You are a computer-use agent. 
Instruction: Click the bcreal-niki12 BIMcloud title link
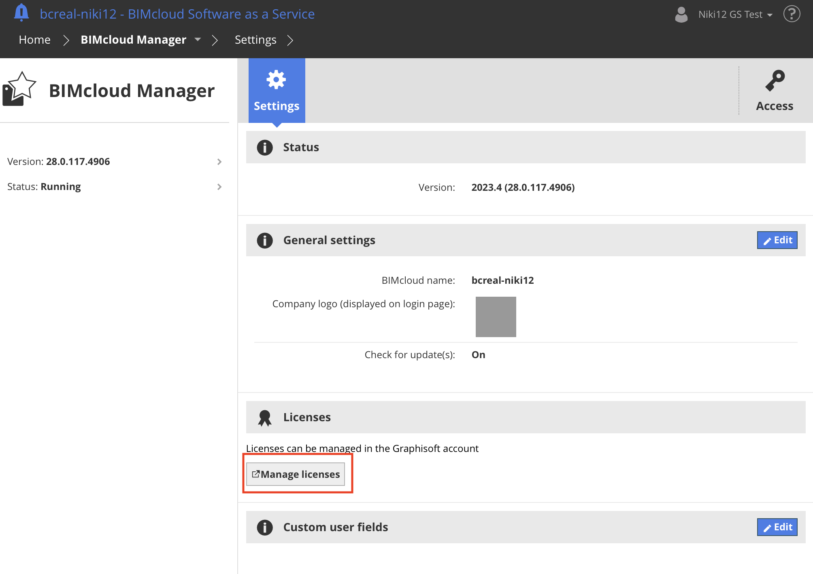177,14
